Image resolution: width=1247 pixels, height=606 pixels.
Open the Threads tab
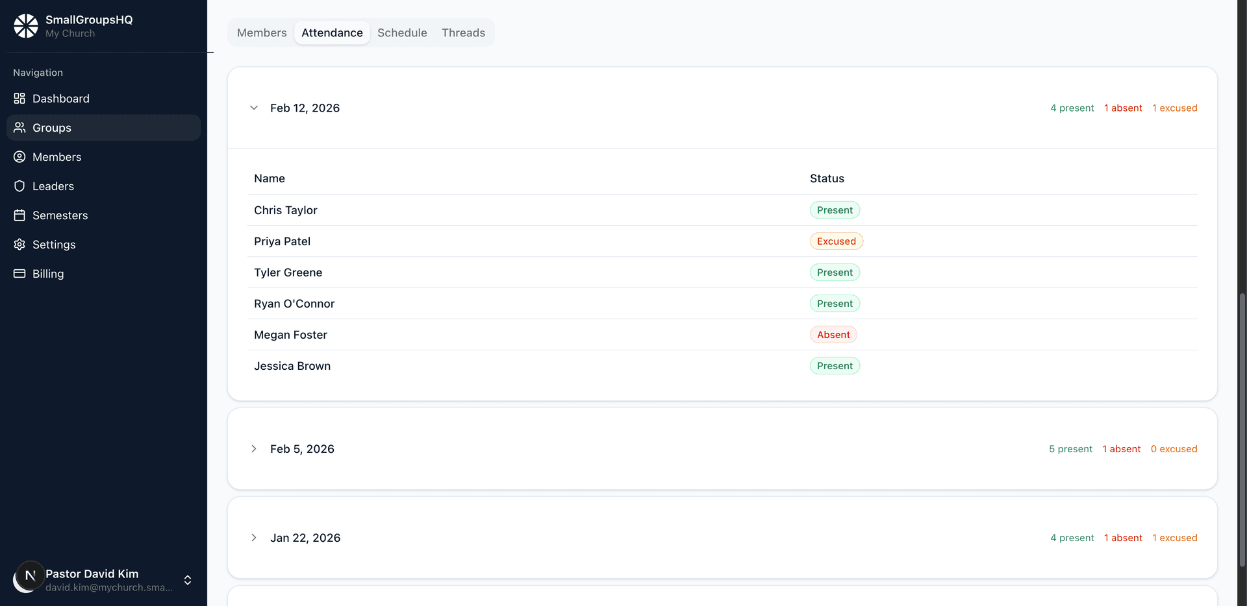[x=463, y=32]
